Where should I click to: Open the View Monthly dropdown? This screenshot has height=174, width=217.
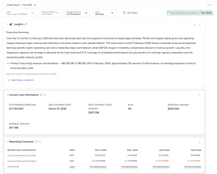coord(104,13)
